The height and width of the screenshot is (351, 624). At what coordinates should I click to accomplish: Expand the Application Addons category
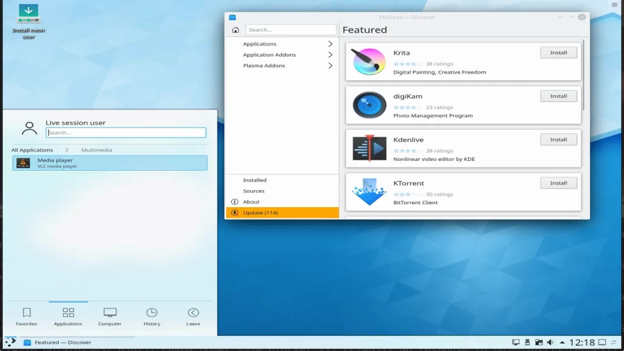click(x=282, y=55)
